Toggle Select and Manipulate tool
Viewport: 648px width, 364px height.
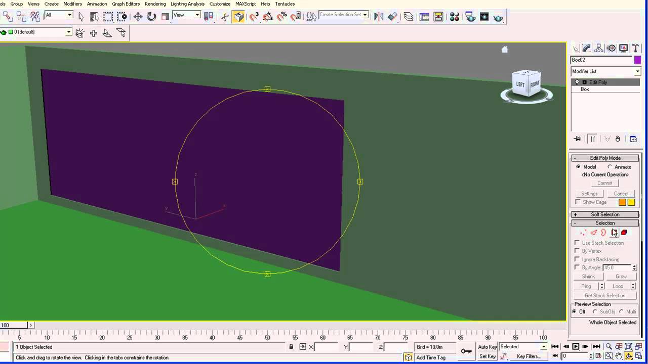pyautogui.click(x=225, y=17)
